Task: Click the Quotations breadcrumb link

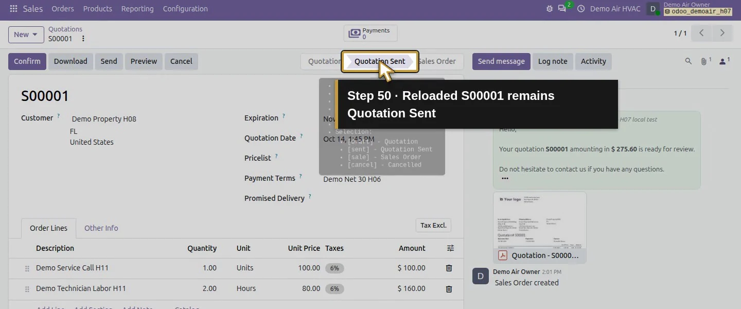Action: (x=65, y=29)
